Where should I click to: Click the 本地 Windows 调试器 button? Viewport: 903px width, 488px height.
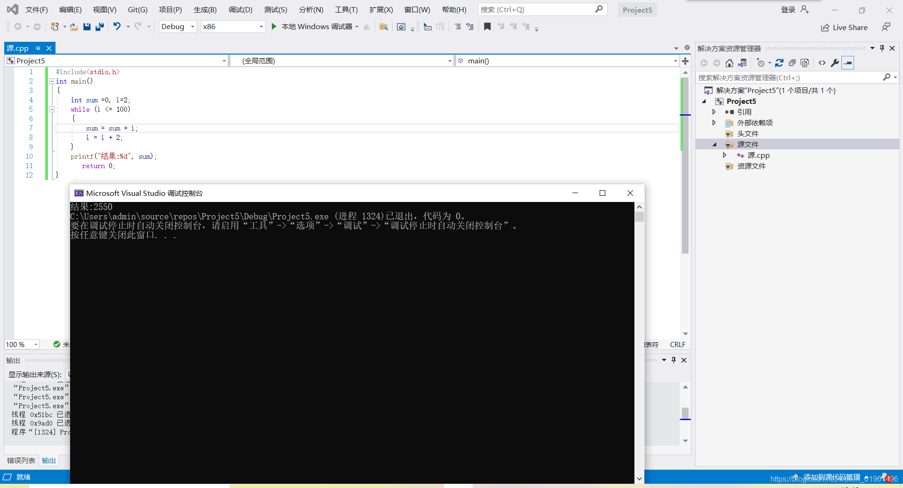(317, 27)
